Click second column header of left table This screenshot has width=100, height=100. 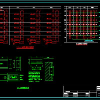[x=18, y=7]
